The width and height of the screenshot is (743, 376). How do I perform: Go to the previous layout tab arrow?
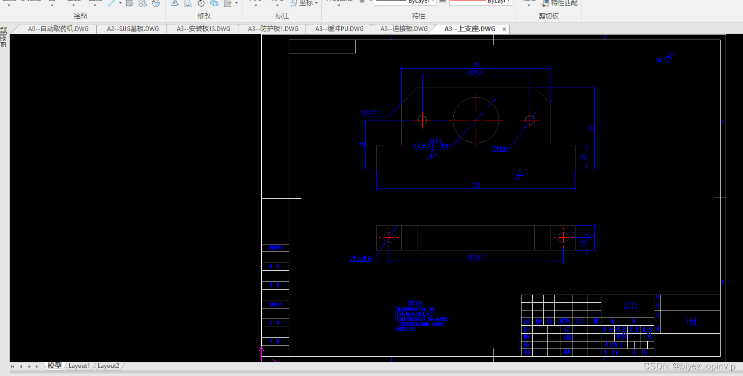click(x=21, y=366)
